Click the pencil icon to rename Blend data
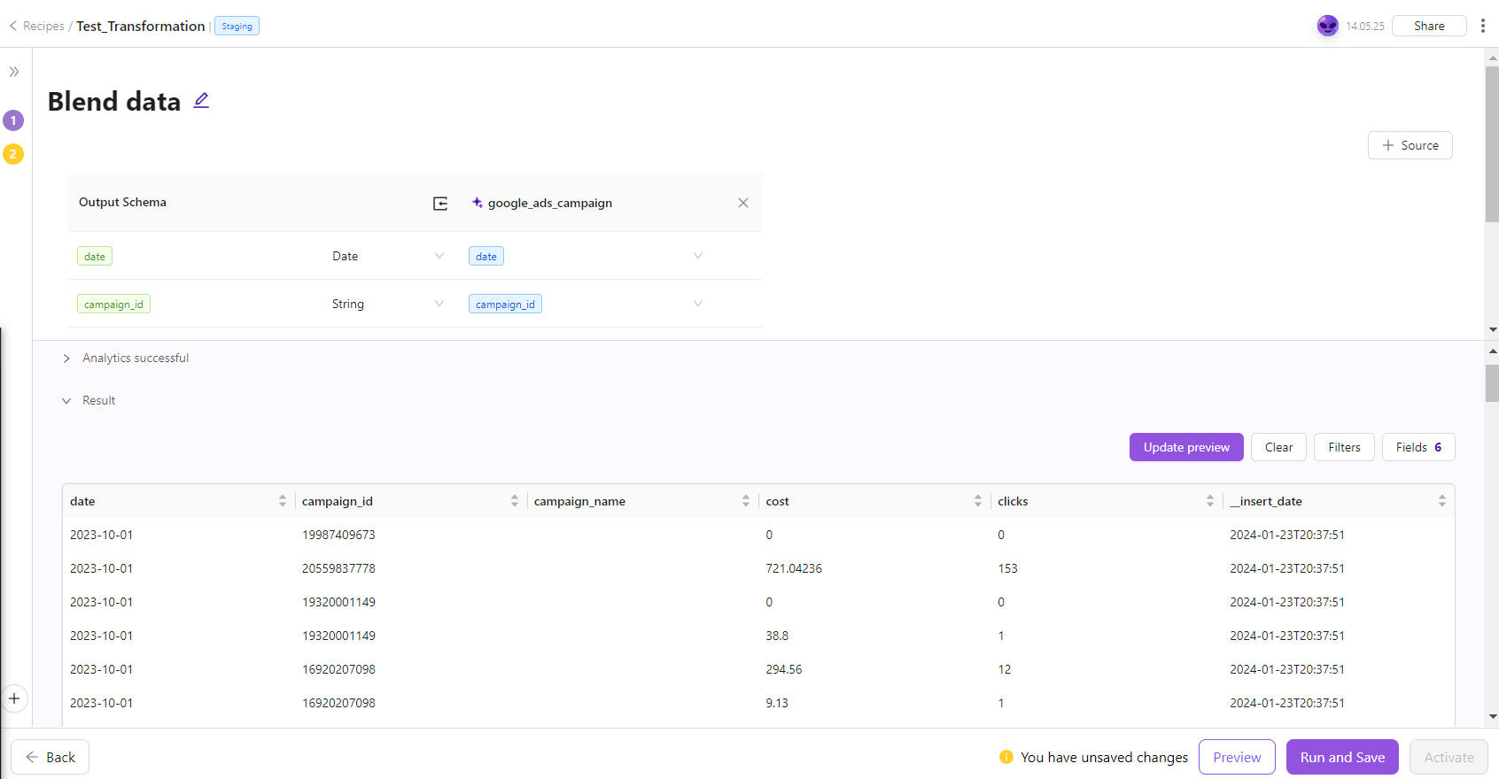The width and height of the screenshot is (1499, 779). (x=201, y=101)
